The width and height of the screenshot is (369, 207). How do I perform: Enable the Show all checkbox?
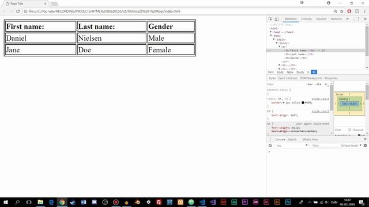click(349, 130)
